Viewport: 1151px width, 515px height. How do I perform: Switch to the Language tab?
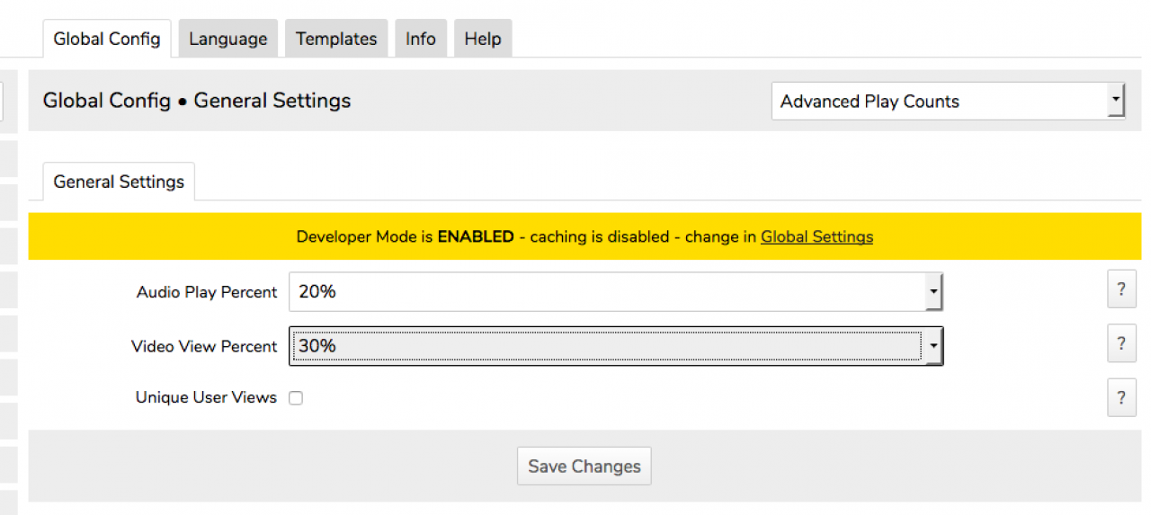(228, 39)
